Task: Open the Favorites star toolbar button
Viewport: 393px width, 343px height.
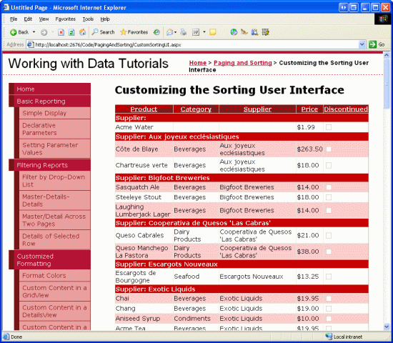Action: point(134,32)
